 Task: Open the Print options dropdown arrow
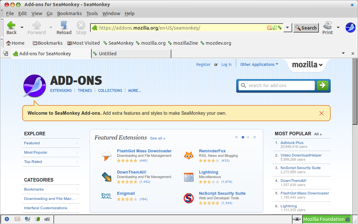pyautogui.click(x=338, y=27)
